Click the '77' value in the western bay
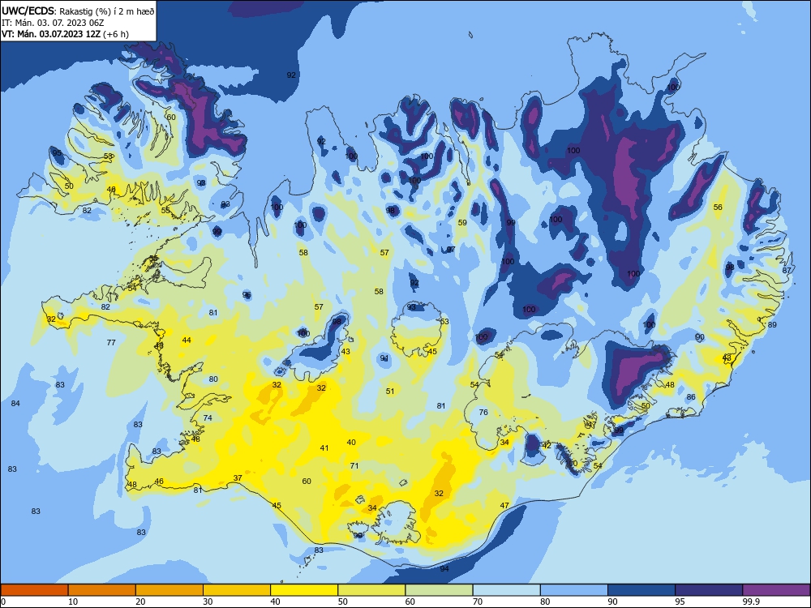Screen dimensions: 811x608 pyautogui.click(x=111, y=342)
